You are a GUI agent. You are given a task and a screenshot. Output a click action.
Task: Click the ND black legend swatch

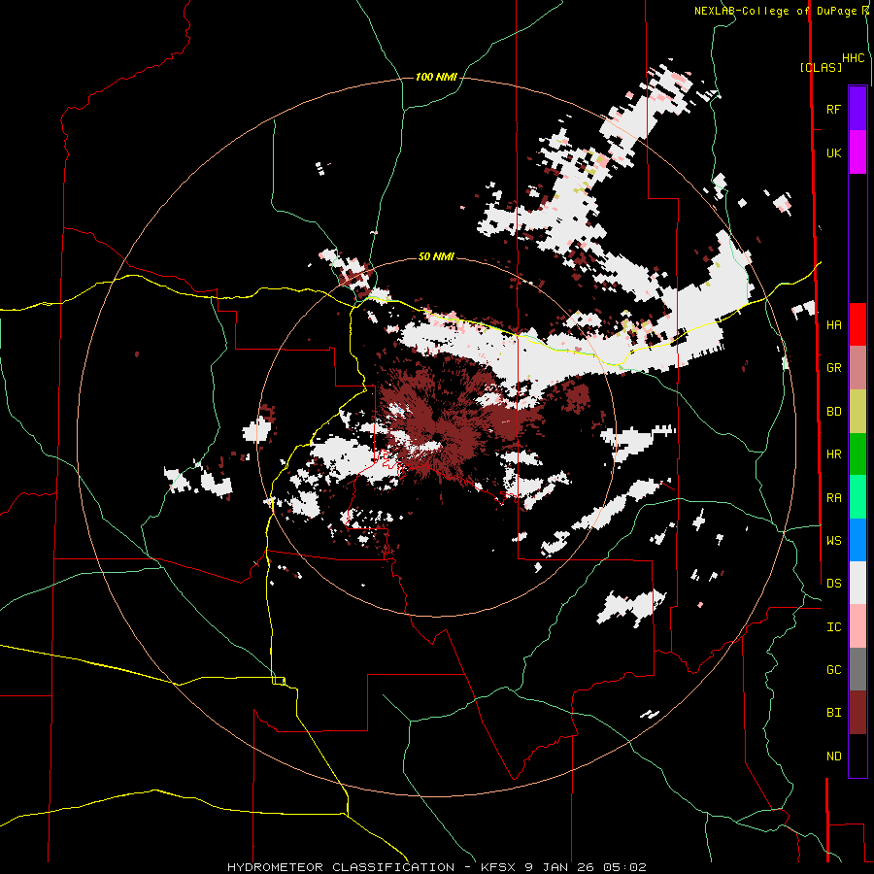(857, 756)
